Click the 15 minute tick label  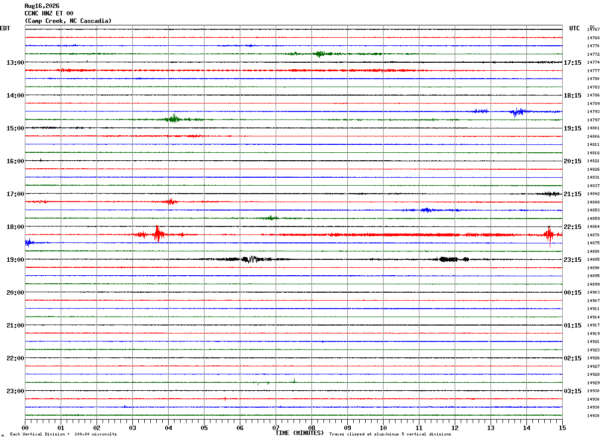(562, 428)
